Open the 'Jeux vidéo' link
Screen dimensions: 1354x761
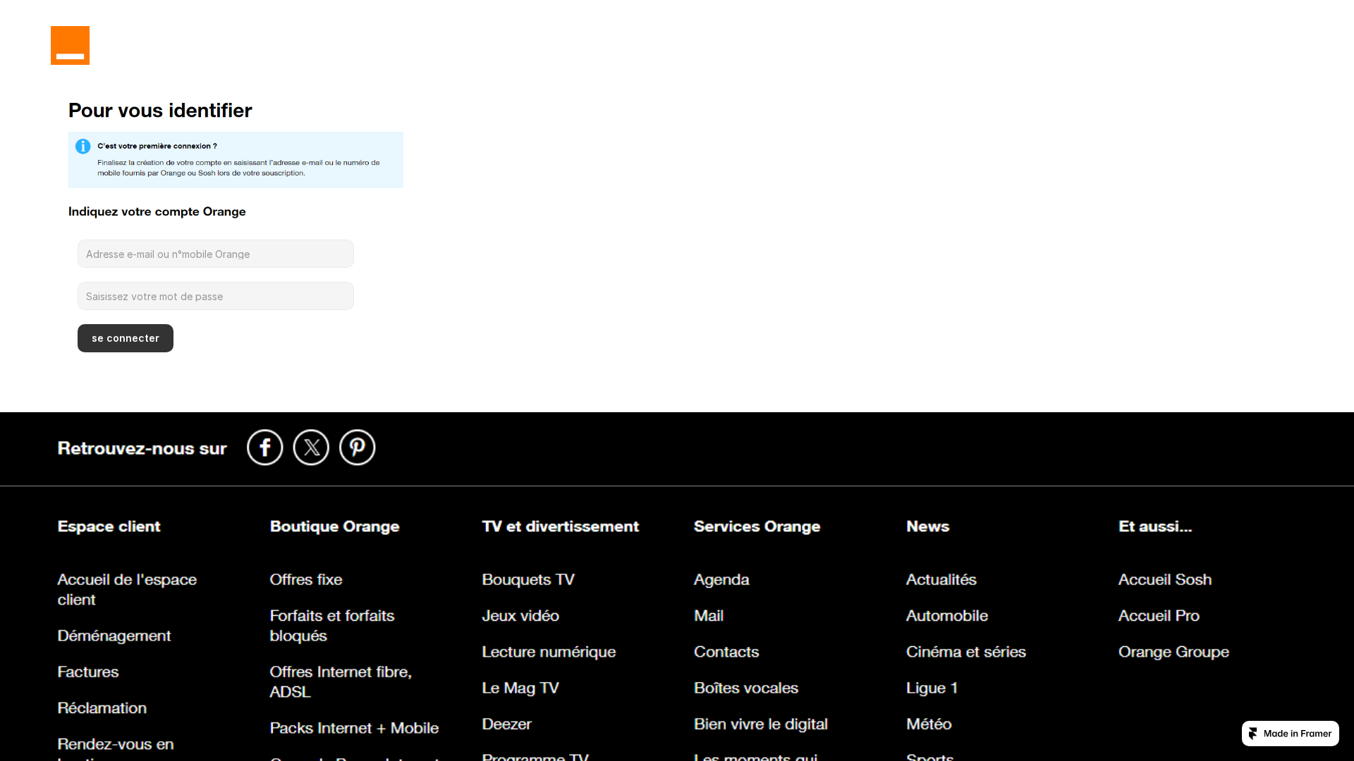click(x=520, y=616)
